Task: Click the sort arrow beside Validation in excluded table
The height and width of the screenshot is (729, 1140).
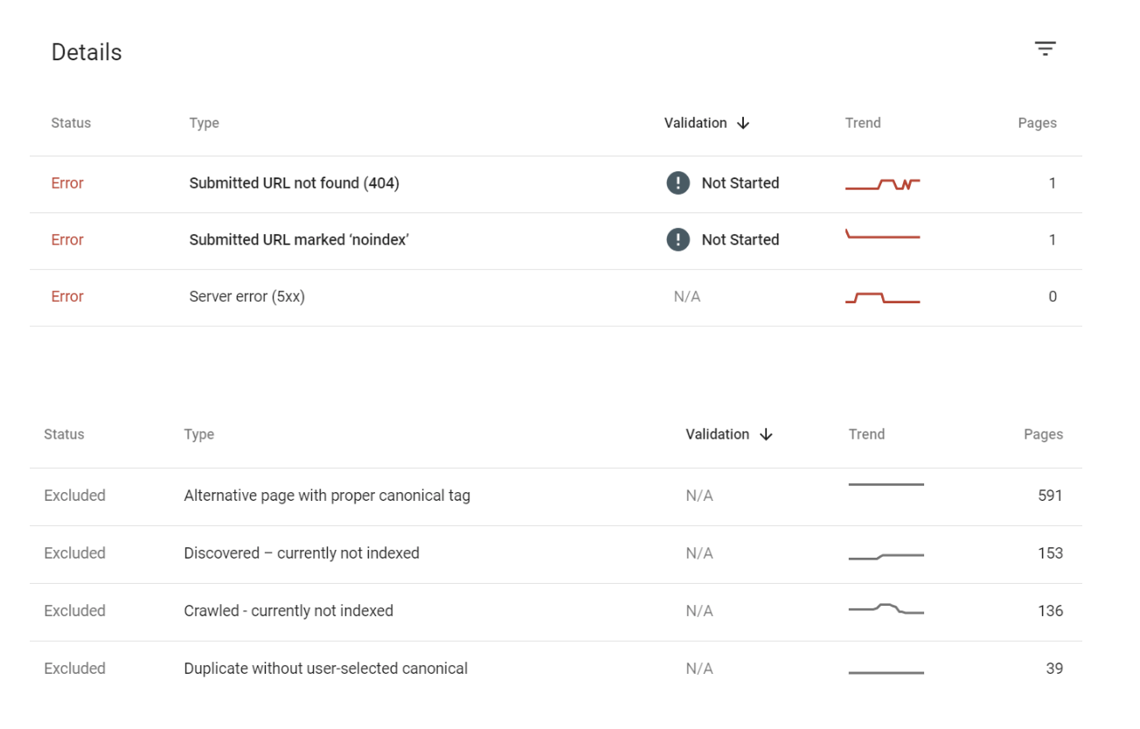Action: [766, 434]
